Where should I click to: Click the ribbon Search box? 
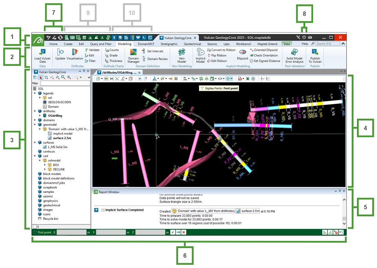click(x=328, y=44)
